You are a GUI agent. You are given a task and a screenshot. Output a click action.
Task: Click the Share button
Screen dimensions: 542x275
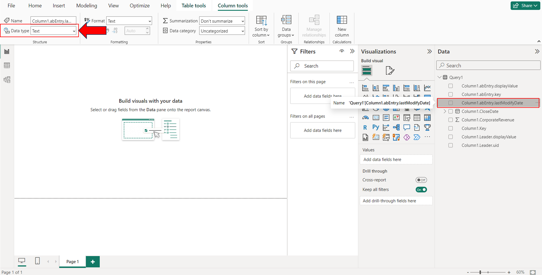click(x=525, y=6)
